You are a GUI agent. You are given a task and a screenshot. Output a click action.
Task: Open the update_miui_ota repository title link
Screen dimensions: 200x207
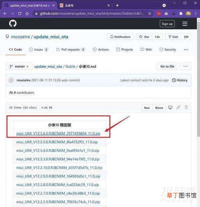pyautogui.click(x=51, y=37)
